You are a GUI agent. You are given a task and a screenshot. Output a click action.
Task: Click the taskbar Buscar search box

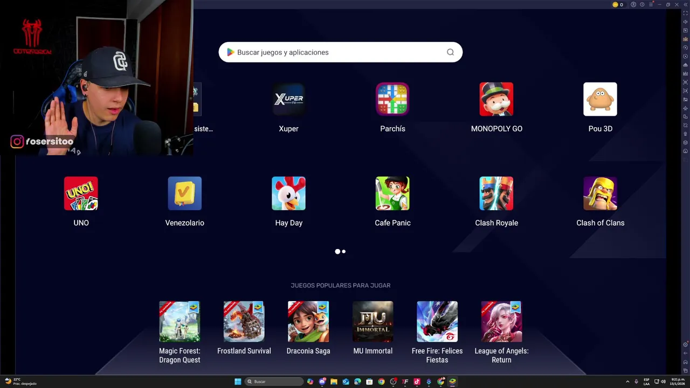[274, 382]
